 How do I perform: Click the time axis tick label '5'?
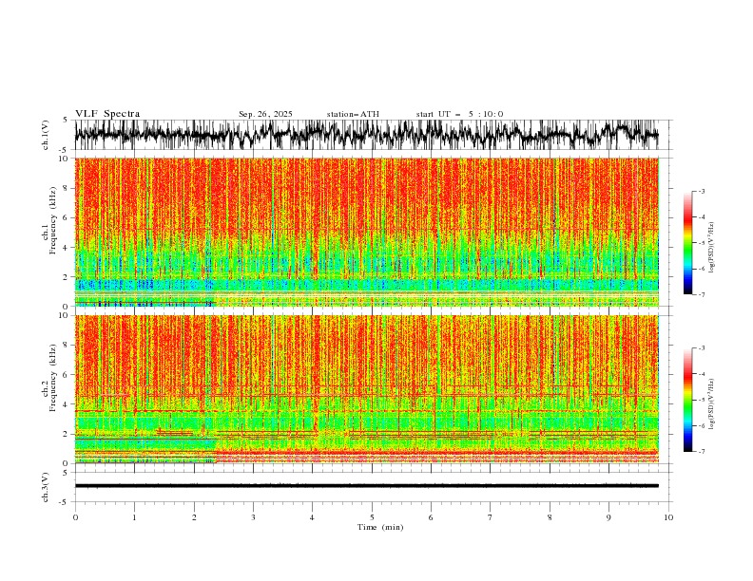click(x=372, y=517)
